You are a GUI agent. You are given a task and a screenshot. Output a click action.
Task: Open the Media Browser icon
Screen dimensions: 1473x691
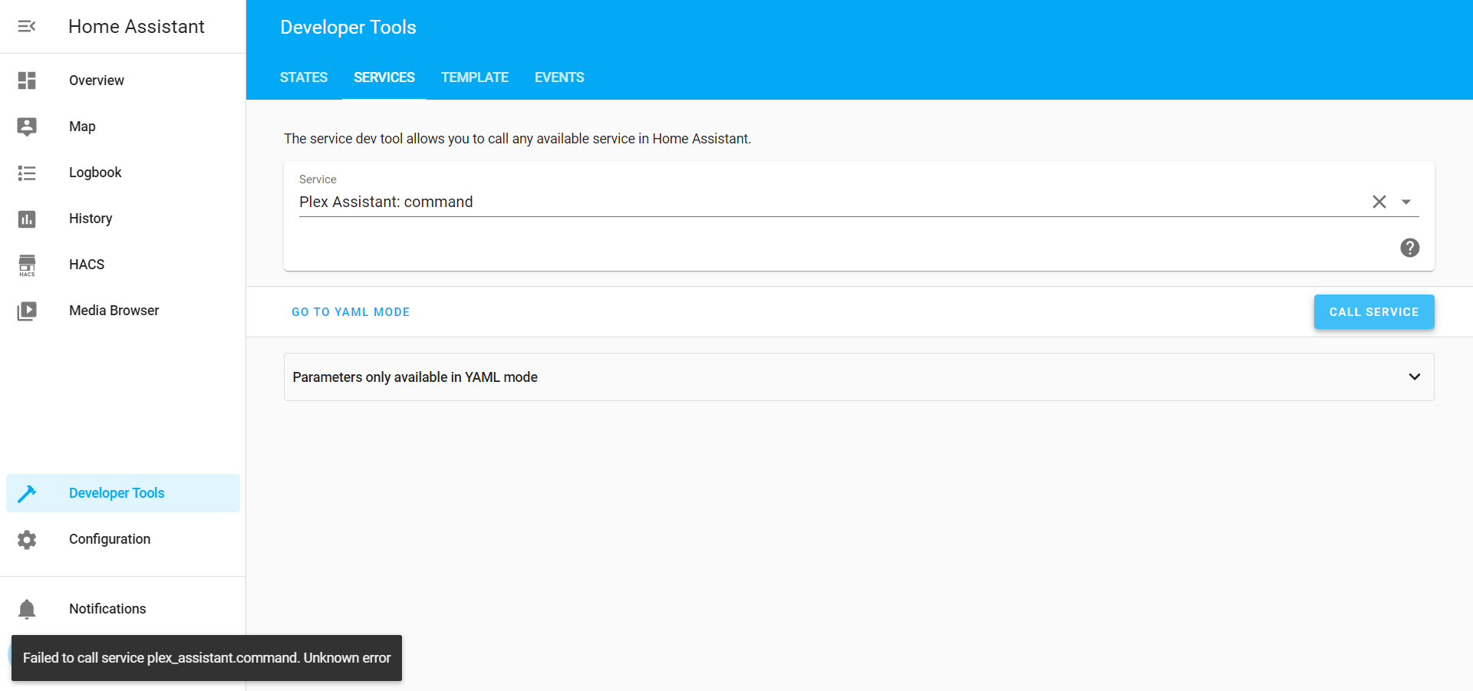click(27, 310)
